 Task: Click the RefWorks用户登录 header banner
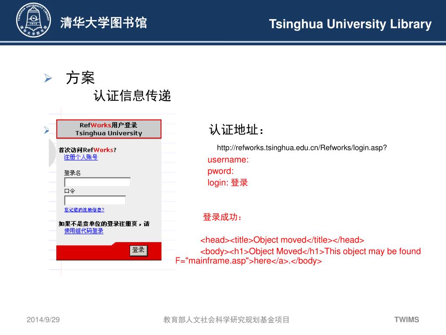(108, 129)
